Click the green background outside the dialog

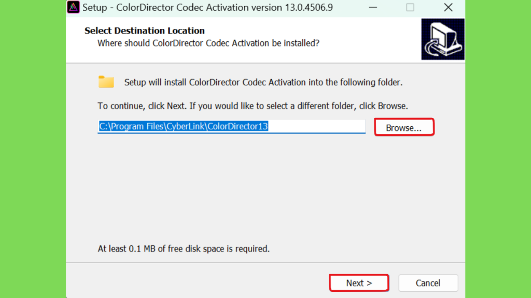tap(33, 148)
